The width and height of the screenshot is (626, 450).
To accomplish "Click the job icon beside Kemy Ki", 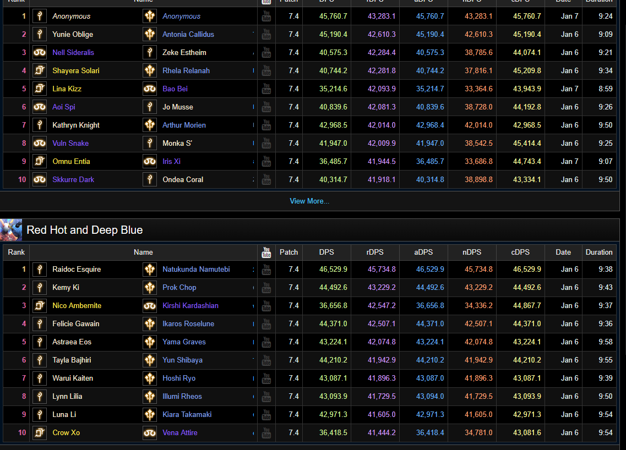I will click(40, 287).
